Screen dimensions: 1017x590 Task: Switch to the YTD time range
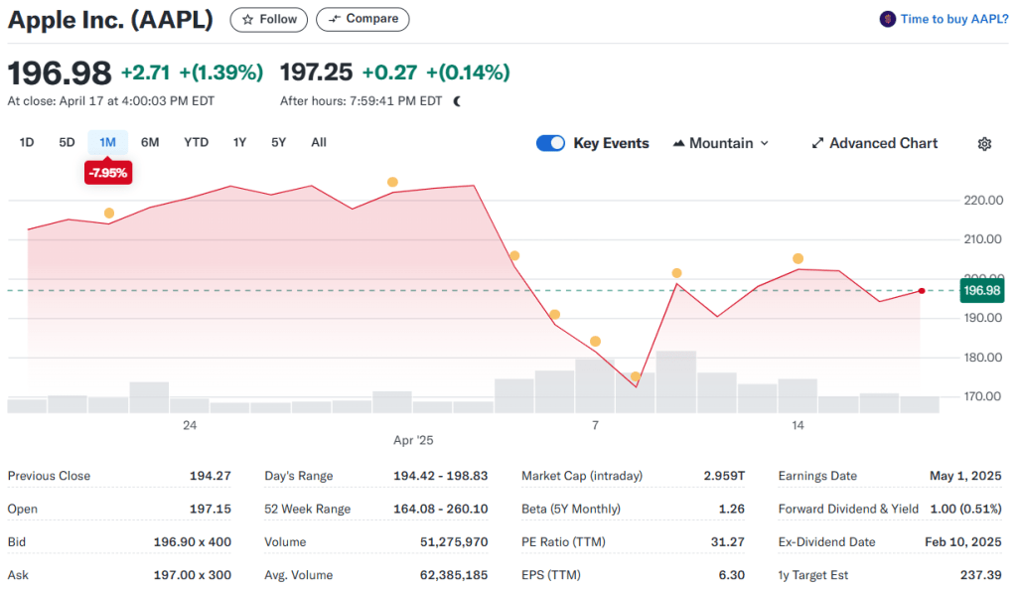click(x=196, y=142)
